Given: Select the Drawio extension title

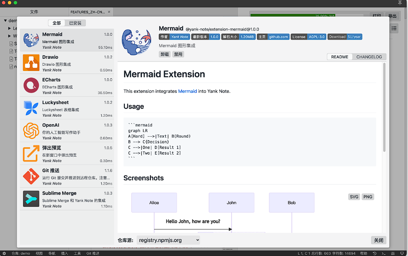Looking at the screenshot, I should [50, 57].
